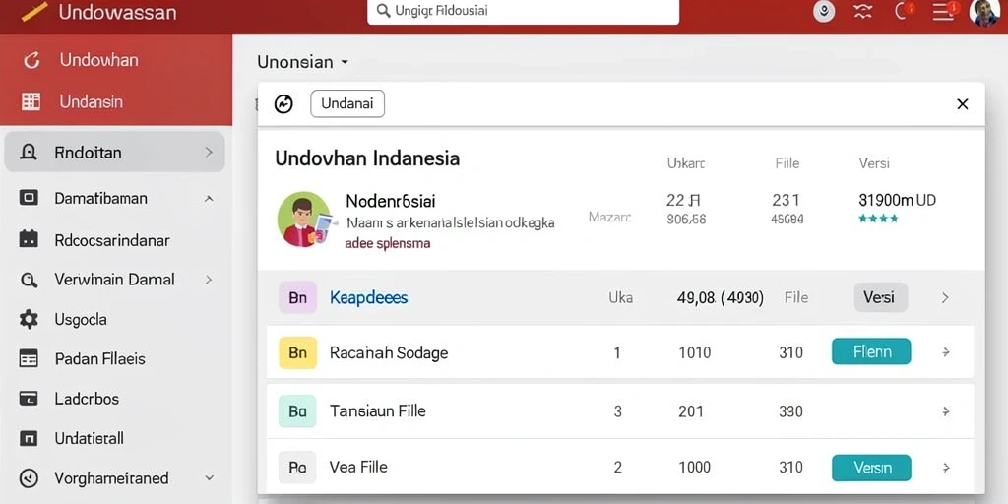Click the grid icon next to Undansin
The image size is (1008, 504).
point(31,101)
